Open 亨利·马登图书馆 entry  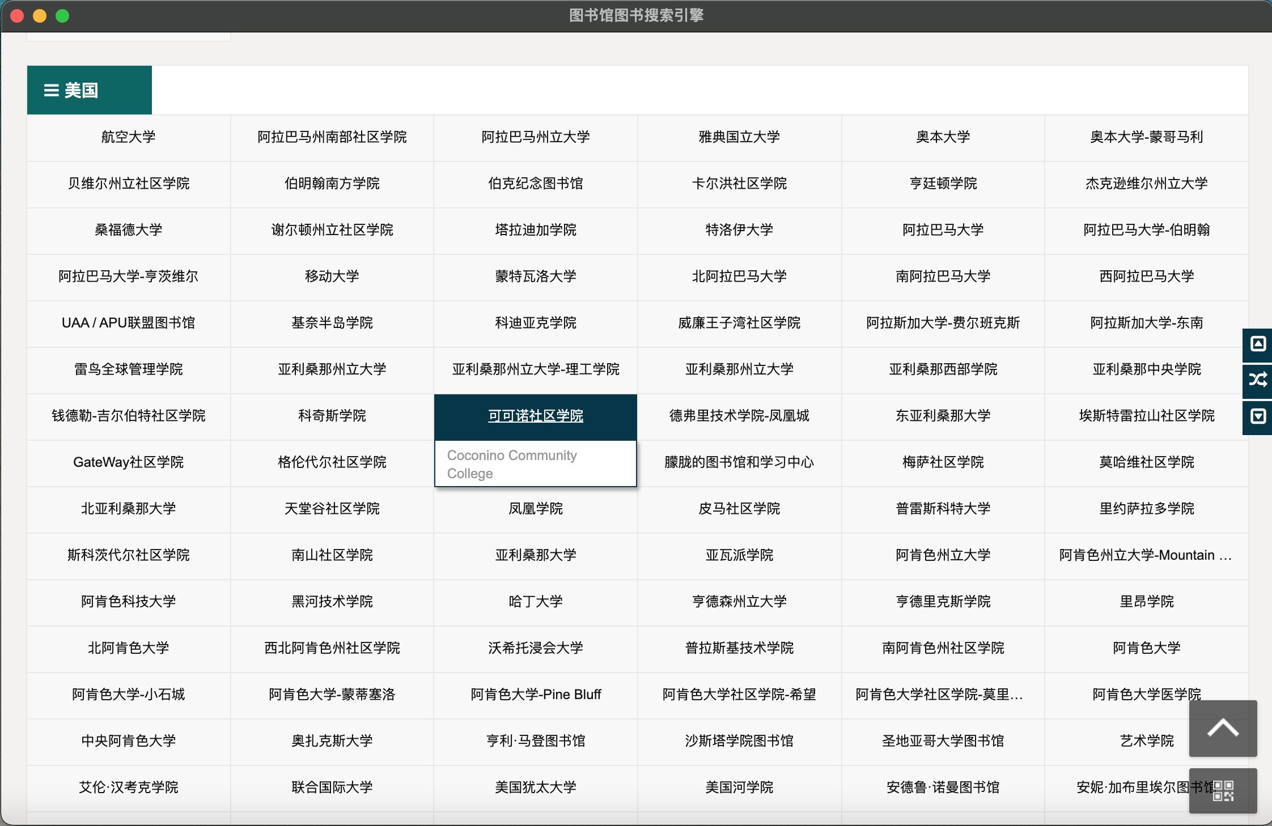(x=536, y=741)
